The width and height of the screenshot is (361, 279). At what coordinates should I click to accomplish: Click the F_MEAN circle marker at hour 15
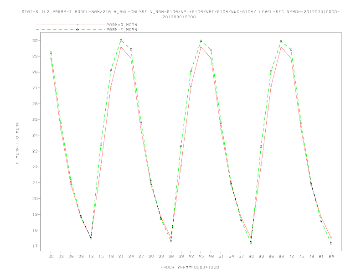coord(101,145)
